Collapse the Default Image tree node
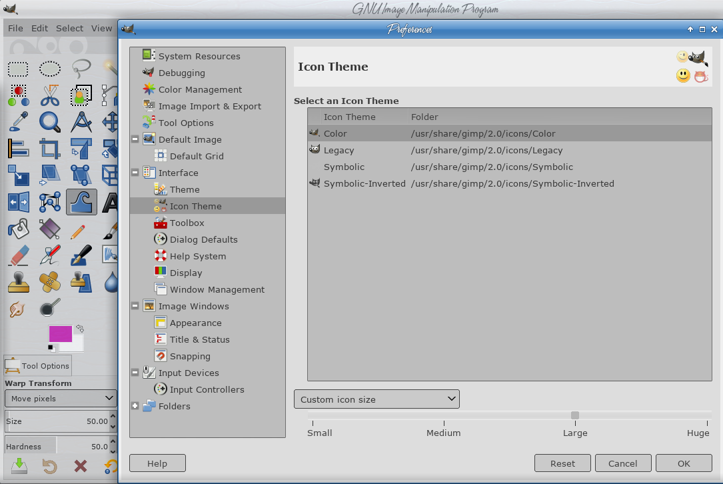The height and width of the screenshot is (484, 723). (x=135, y=139)
